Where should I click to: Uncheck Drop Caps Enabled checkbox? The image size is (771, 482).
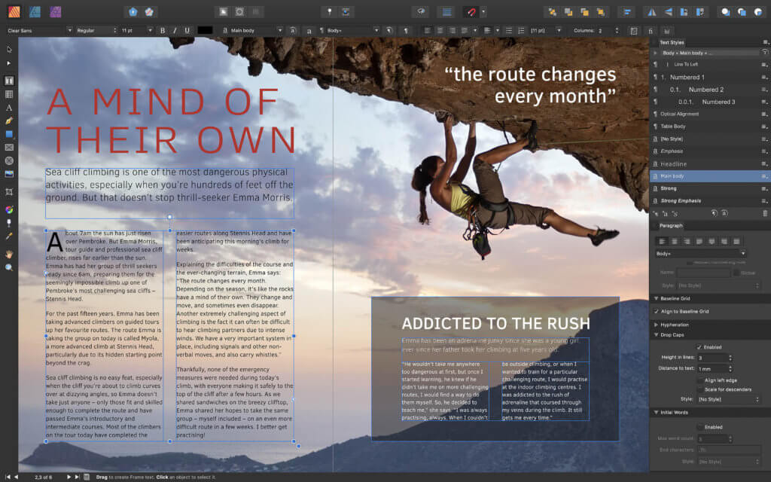pos(699,347)
